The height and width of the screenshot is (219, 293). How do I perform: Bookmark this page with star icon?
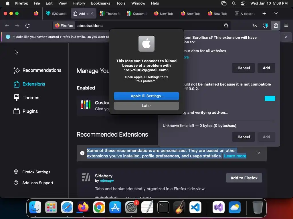click(226, 25)
